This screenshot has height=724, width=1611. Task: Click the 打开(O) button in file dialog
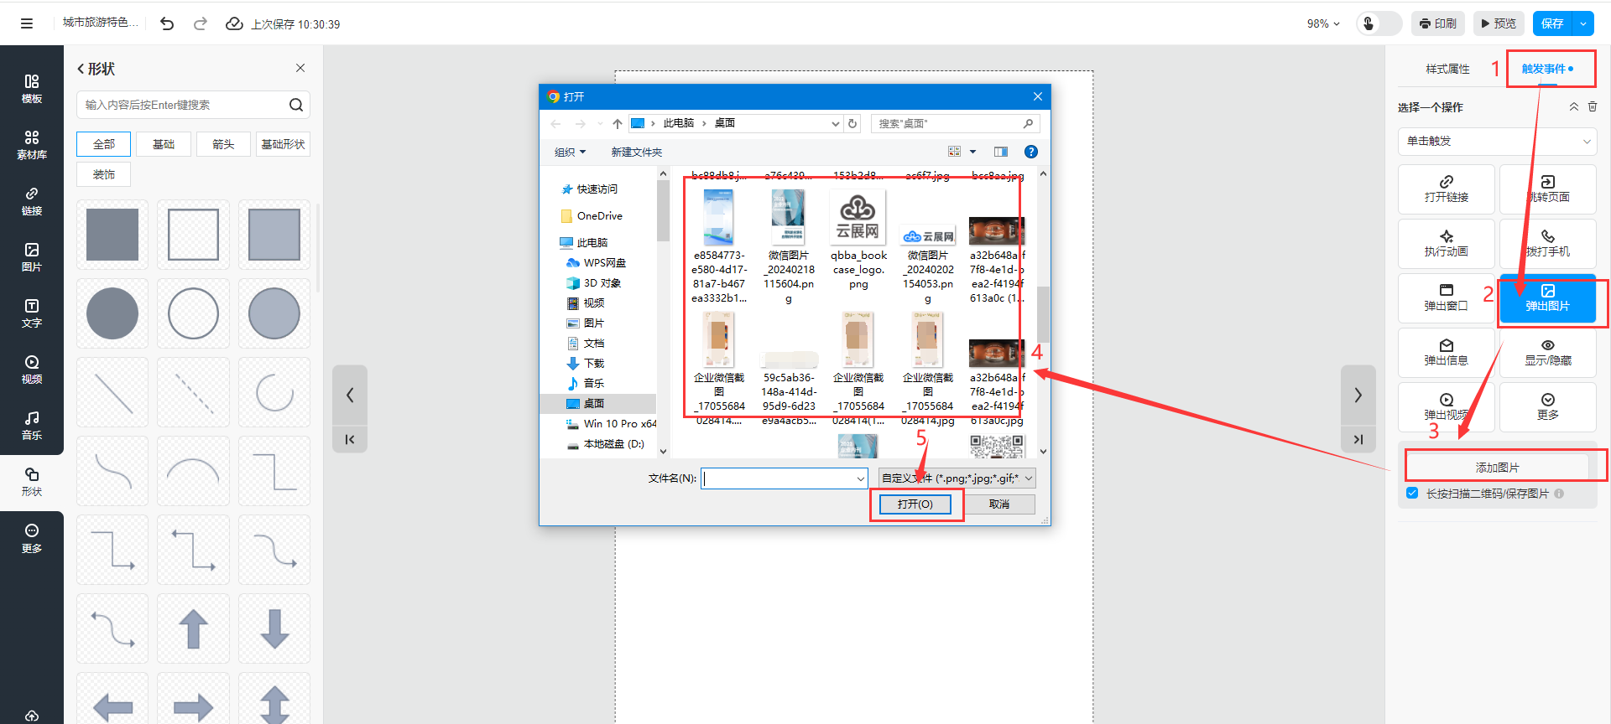click(915, 504)
